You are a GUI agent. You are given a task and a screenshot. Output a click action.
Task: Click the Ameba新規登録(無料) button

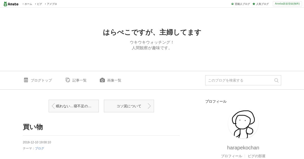point(287,4)
